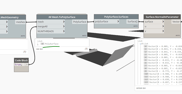Screen dimensions: 182x94
Task: Click the Surface[] output port
Action: (132, 21)
